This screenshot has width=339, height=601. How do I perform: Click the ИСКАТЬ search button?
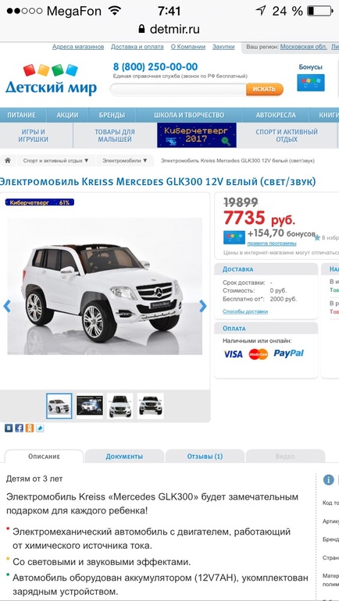click(265, 89)
